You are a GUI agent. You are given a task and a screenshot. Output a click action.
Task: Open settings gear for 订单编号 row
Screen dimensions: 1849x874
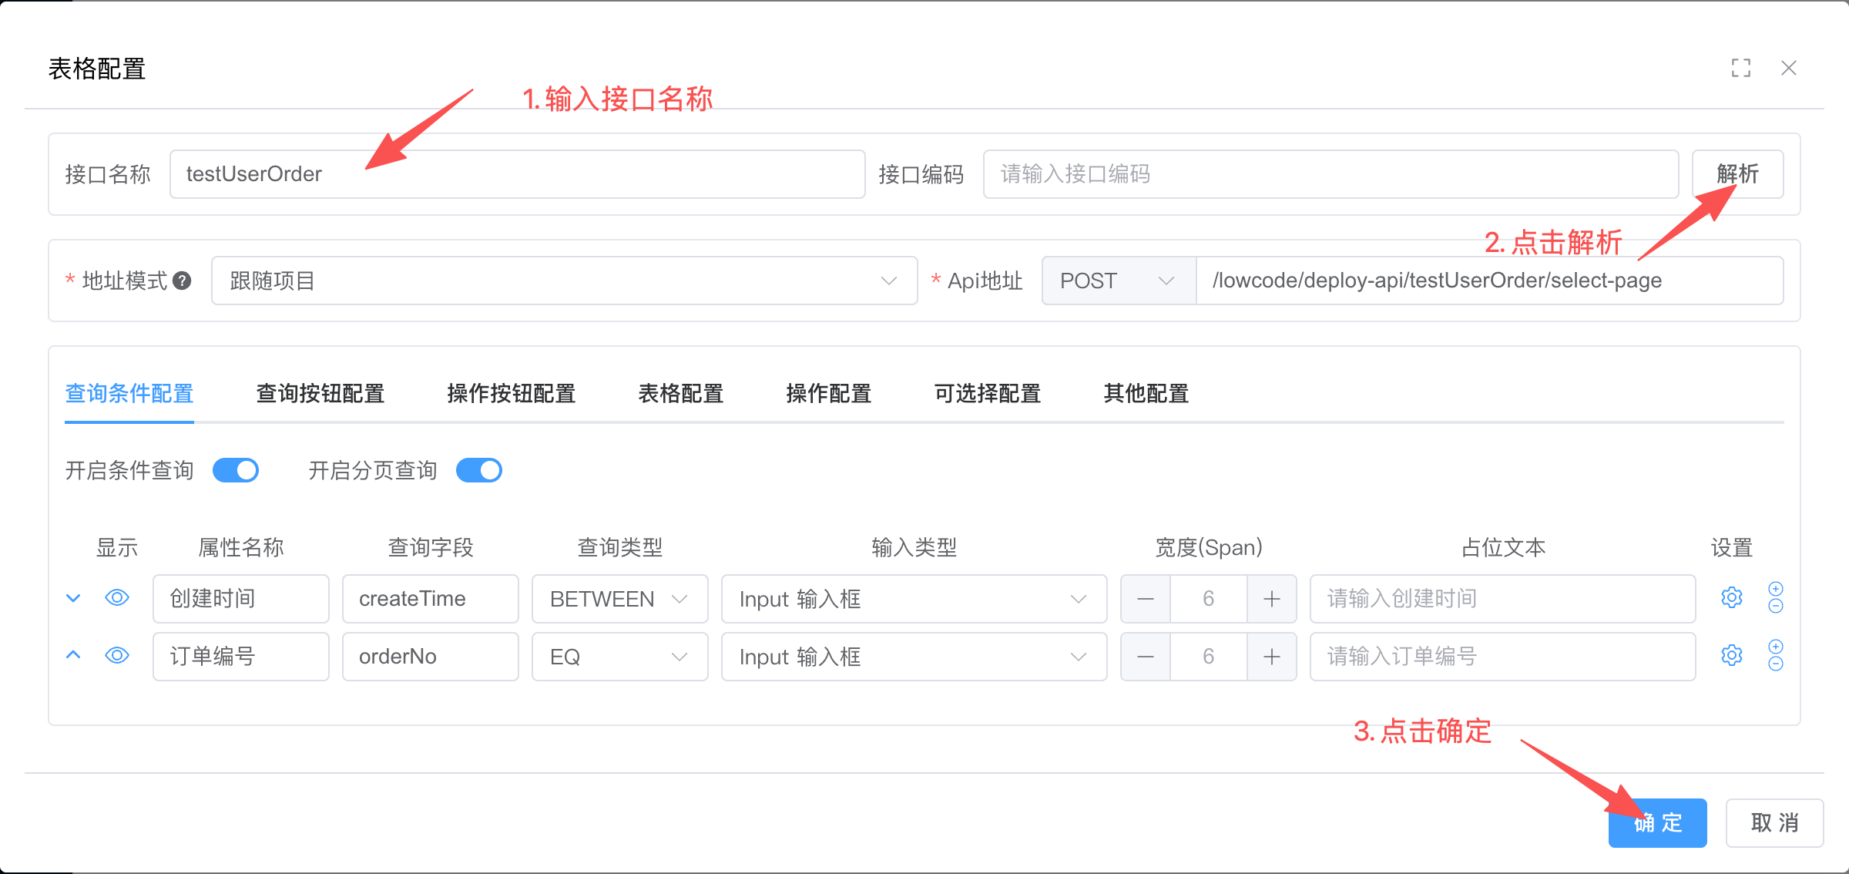(1731, 655)
